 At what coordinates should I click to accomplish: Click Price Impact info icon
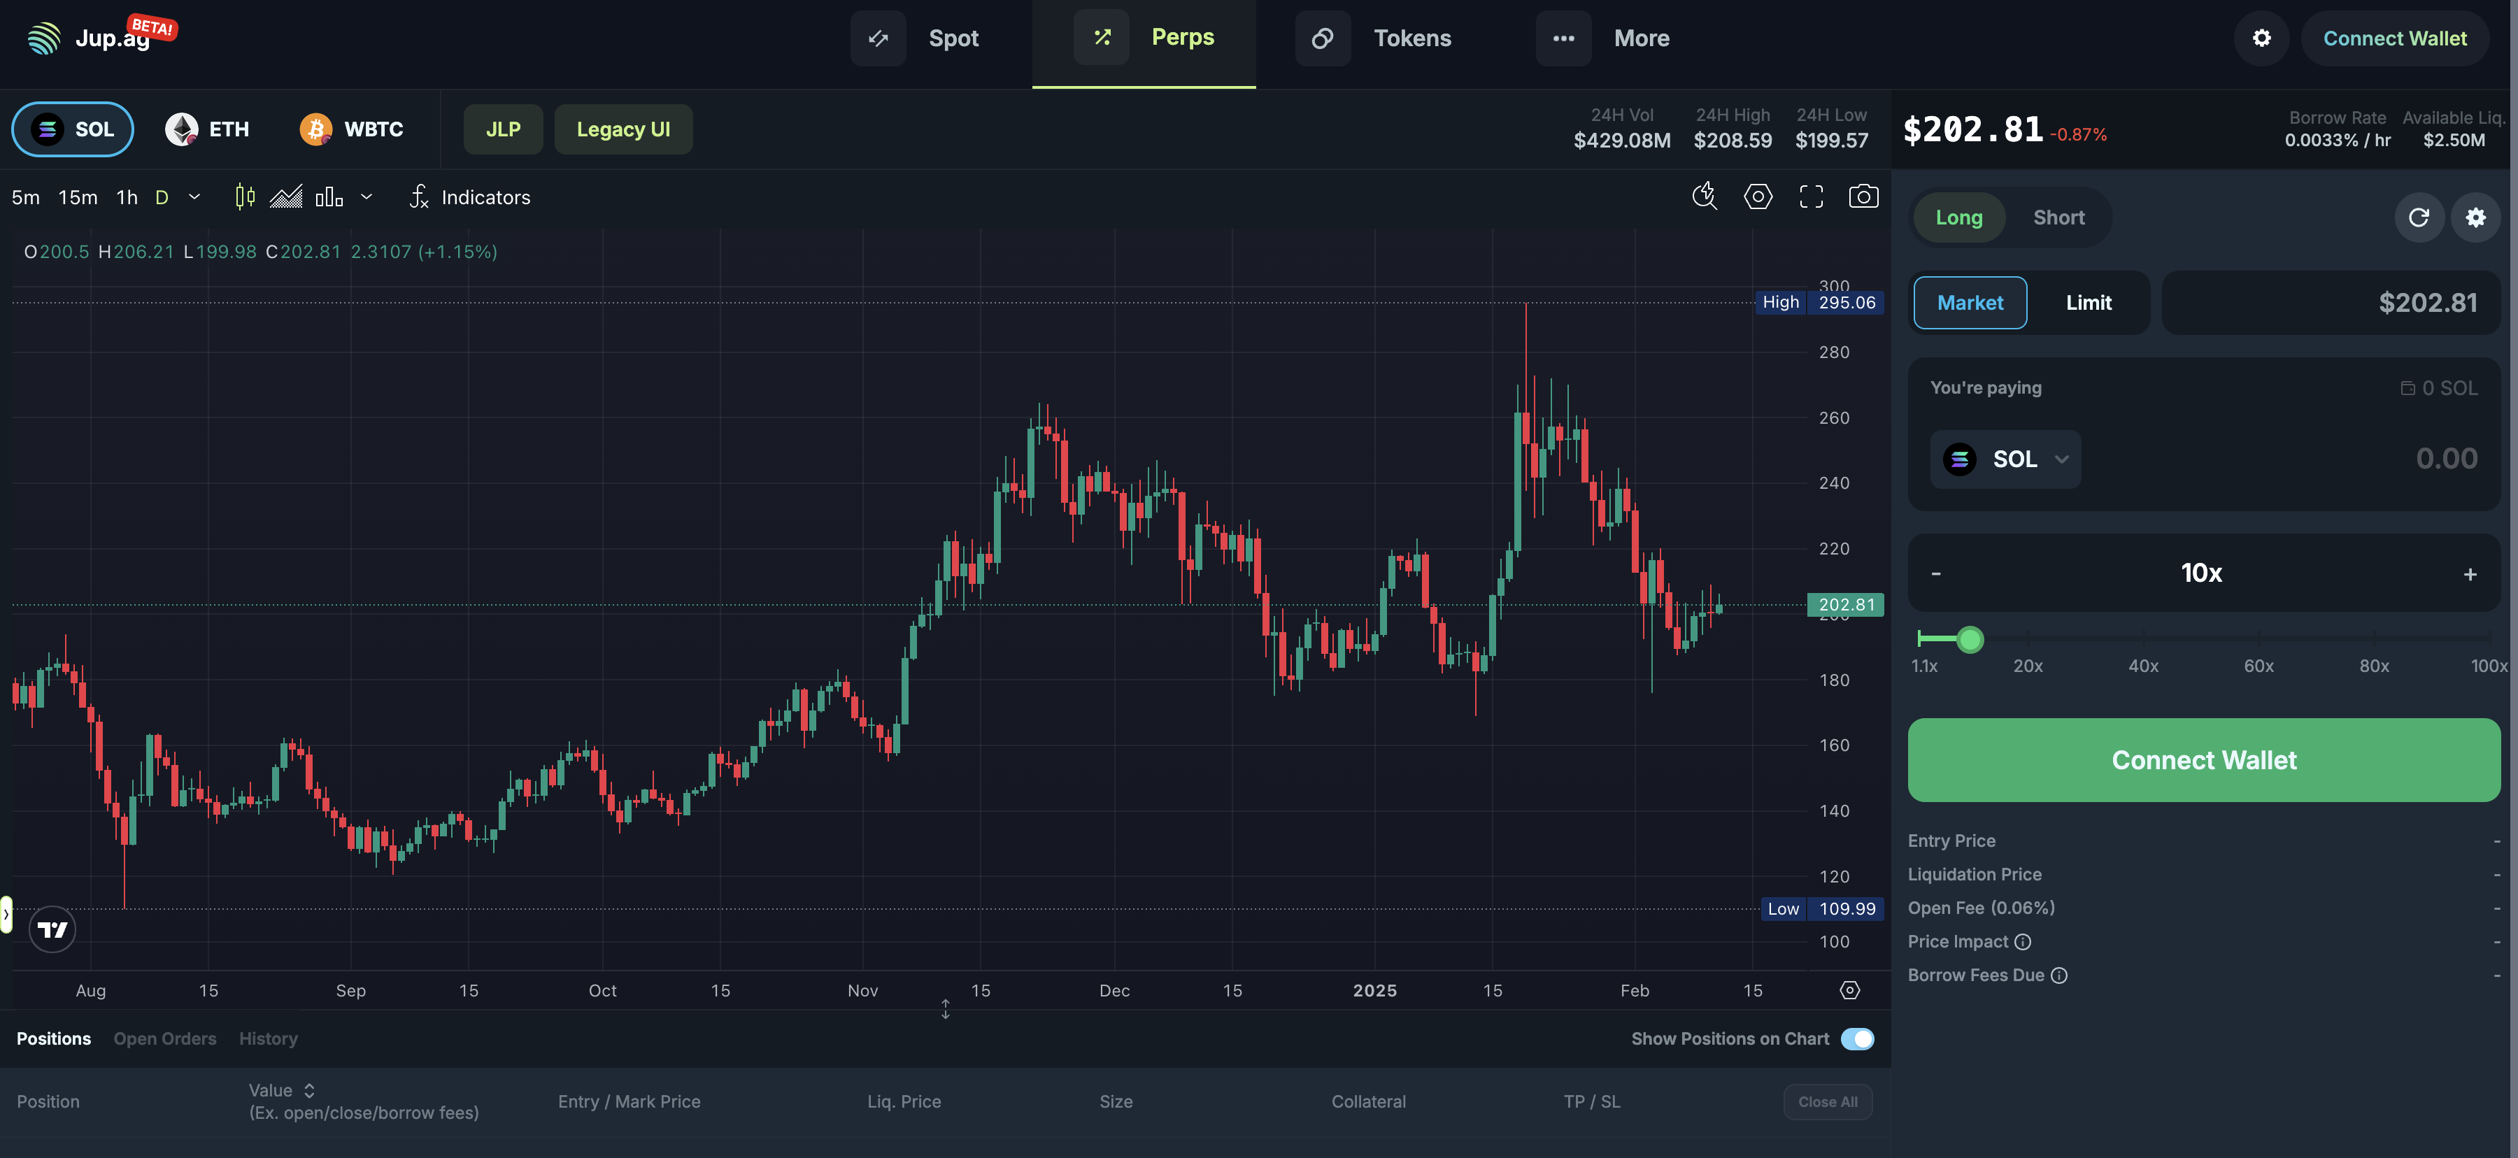coord(2022,941)
